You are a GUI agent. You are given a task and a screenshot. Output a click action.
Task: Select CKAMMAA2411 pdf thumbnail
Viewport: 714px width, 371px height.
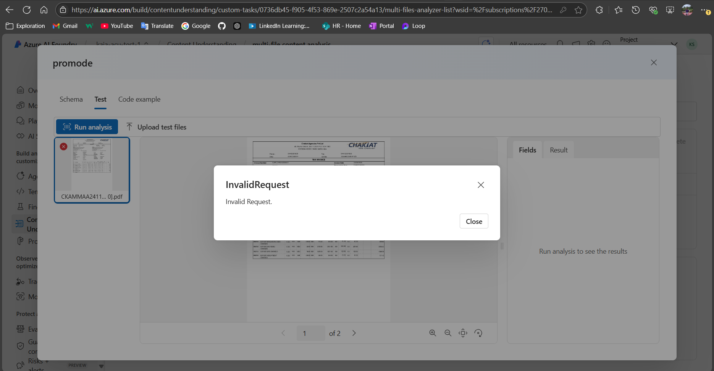pos(92,170)
